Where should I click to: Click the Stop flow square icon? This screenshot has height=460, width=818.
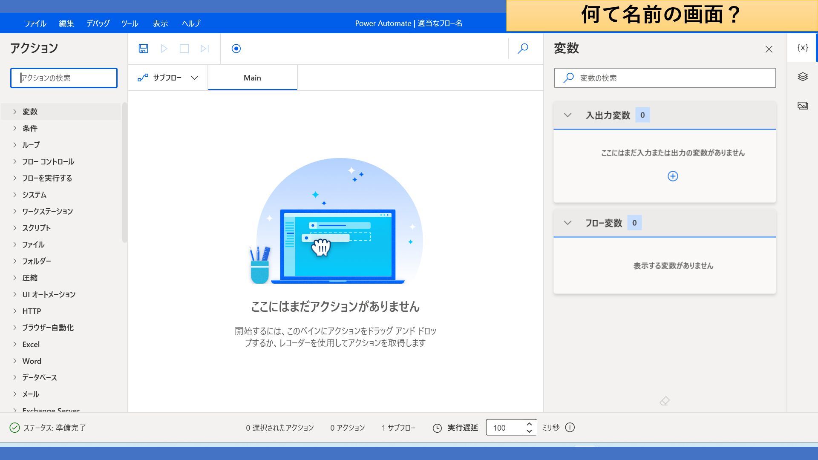pos(184,49)
